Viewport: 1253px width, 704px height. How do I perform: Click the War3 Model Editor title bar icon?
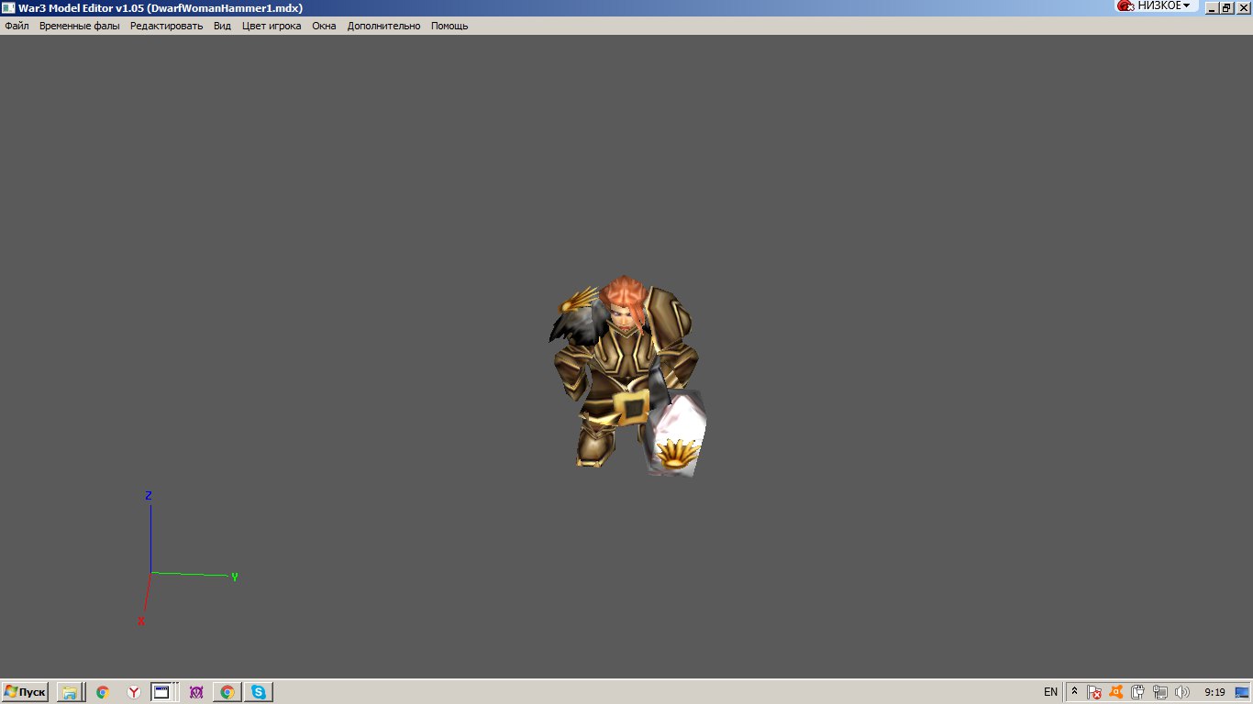[9, 7]
